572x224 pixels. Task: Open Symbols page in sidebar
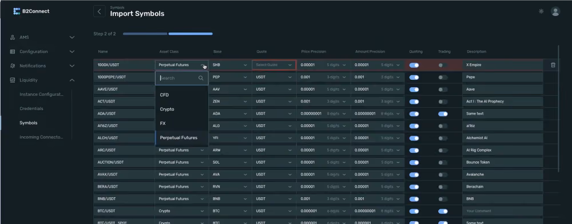click(29, 123)
